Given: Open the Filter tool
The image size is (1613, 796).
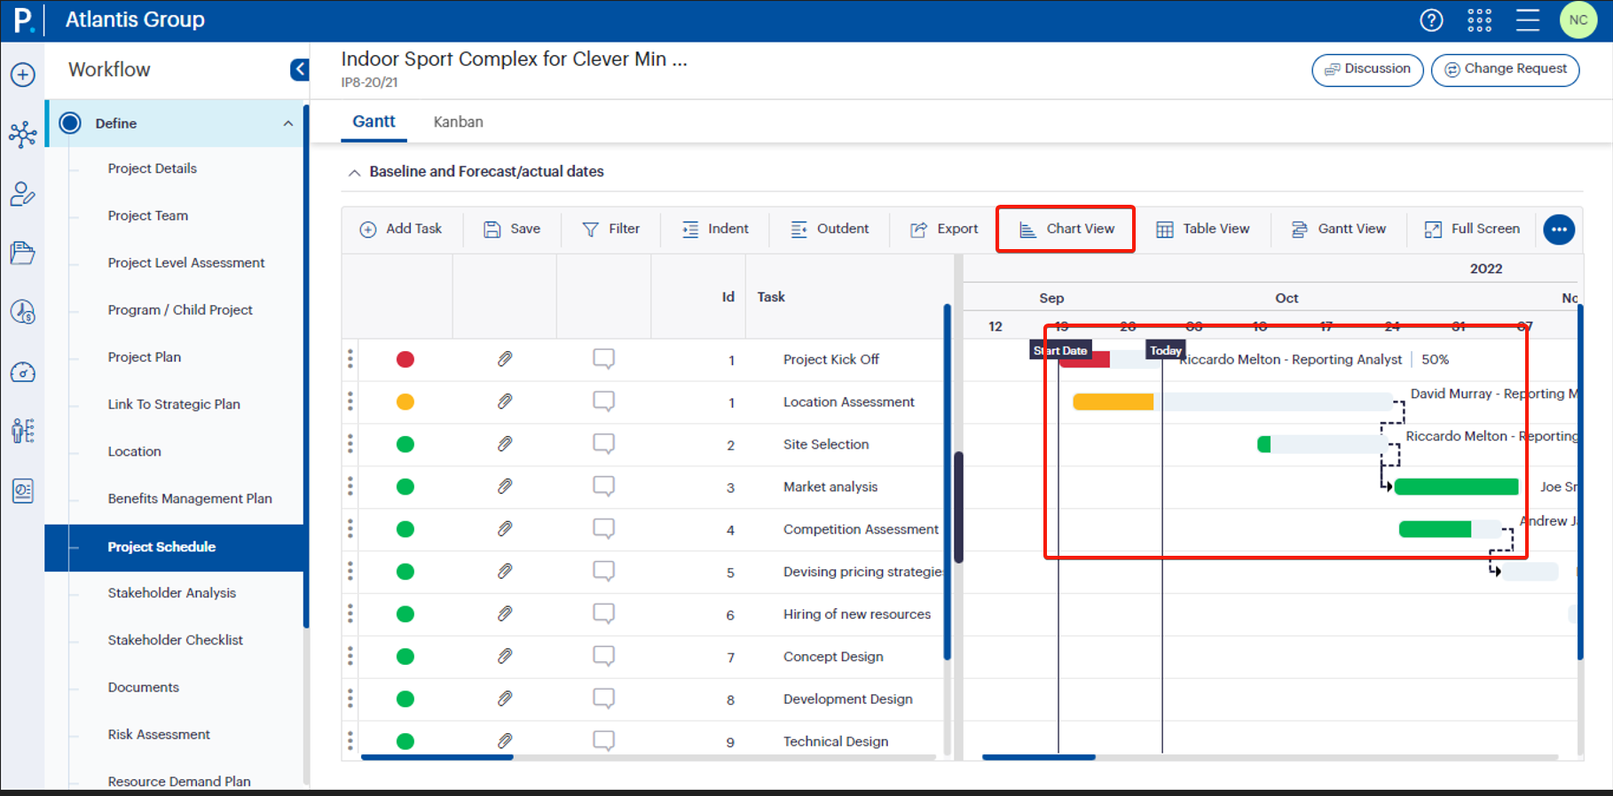Looking at the screenshot, I should point(610,229).
